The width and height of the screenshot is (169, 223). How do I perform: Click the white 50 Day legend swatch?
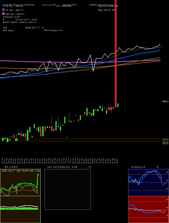pos(3,10)
